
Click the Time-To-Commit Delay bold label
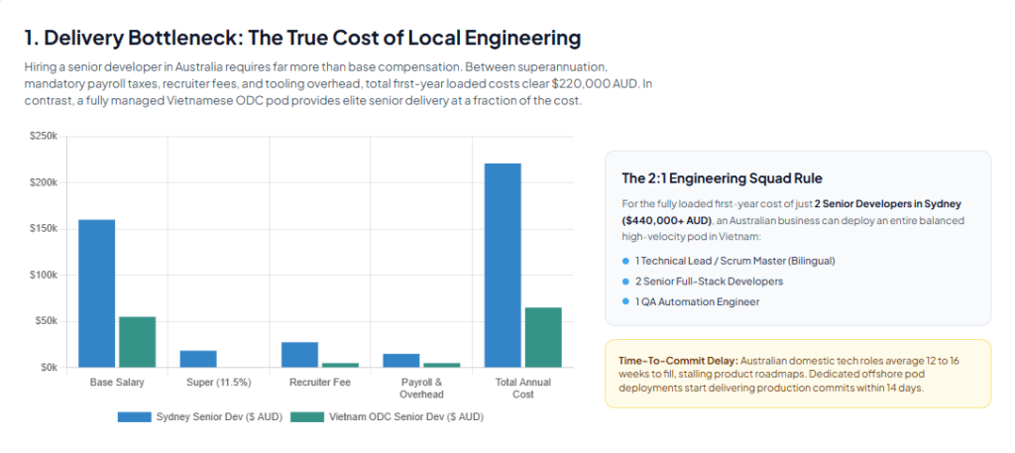(x=678, y=361)
